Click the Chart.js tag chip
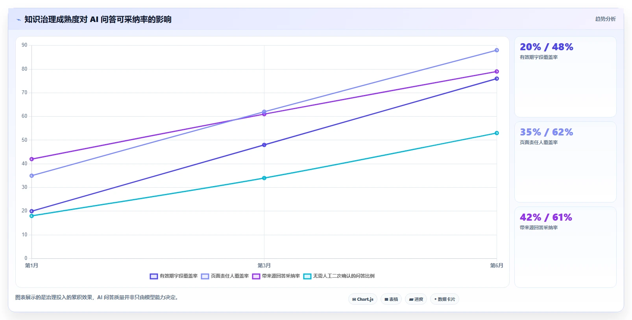 [363, 299]
